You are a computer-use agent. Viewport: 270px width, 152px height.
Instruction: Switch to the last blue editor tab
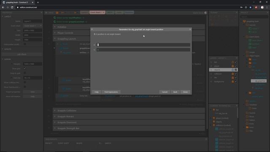pyautogui.click(x=129, y=13)
